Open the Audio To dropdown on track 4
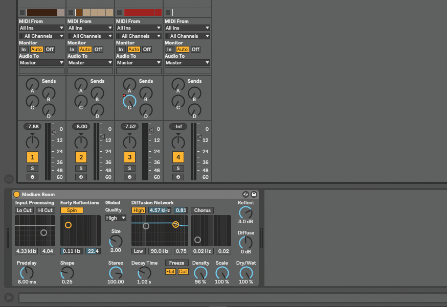 [187, 62]
